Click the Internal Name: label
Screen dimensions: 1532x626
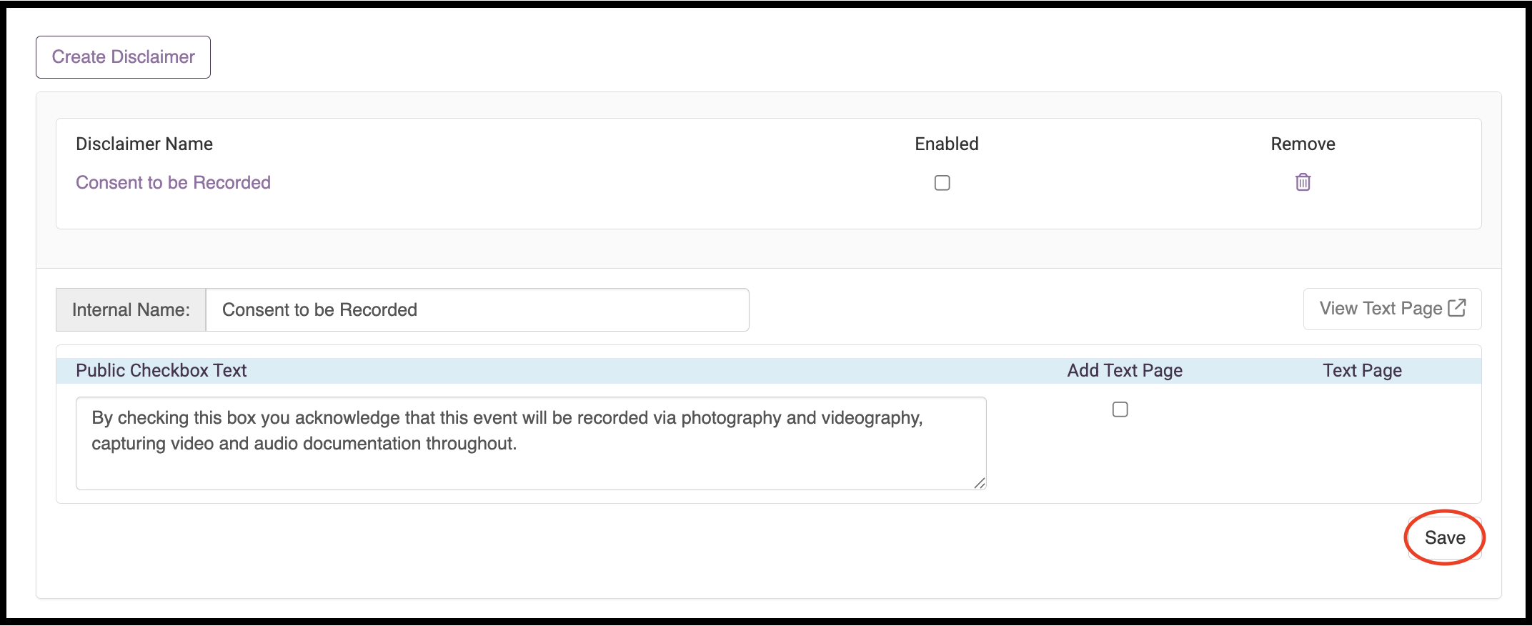(x=131, y=309)
